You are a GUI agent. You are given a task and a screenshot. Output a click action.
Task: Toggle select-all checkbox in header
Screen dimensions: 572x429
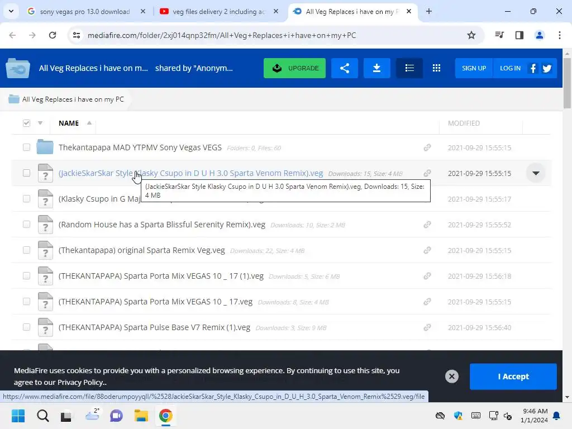pyautogui.click(x=26, y=123)
